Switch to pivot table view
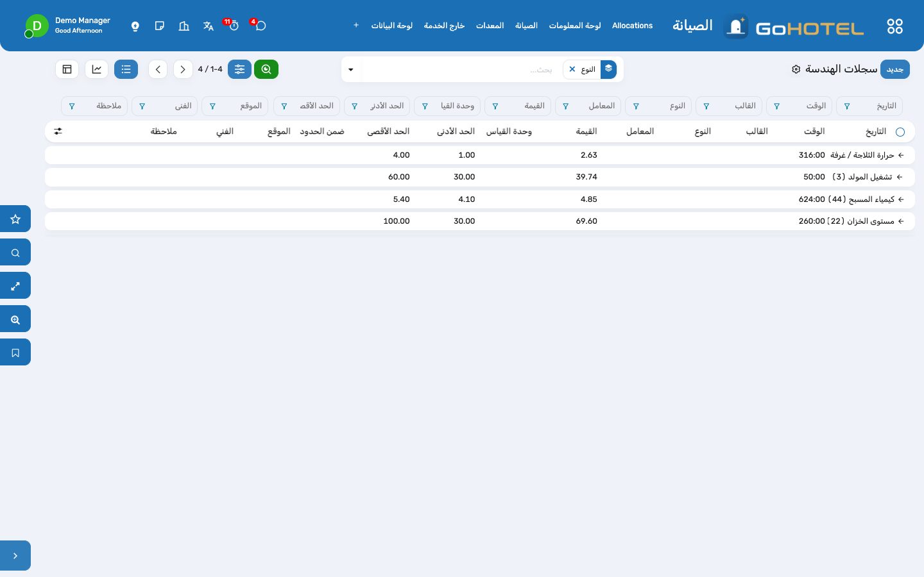The width and height of the screenshot is (924, 577). pyautogui.click(x=67, y=69)
